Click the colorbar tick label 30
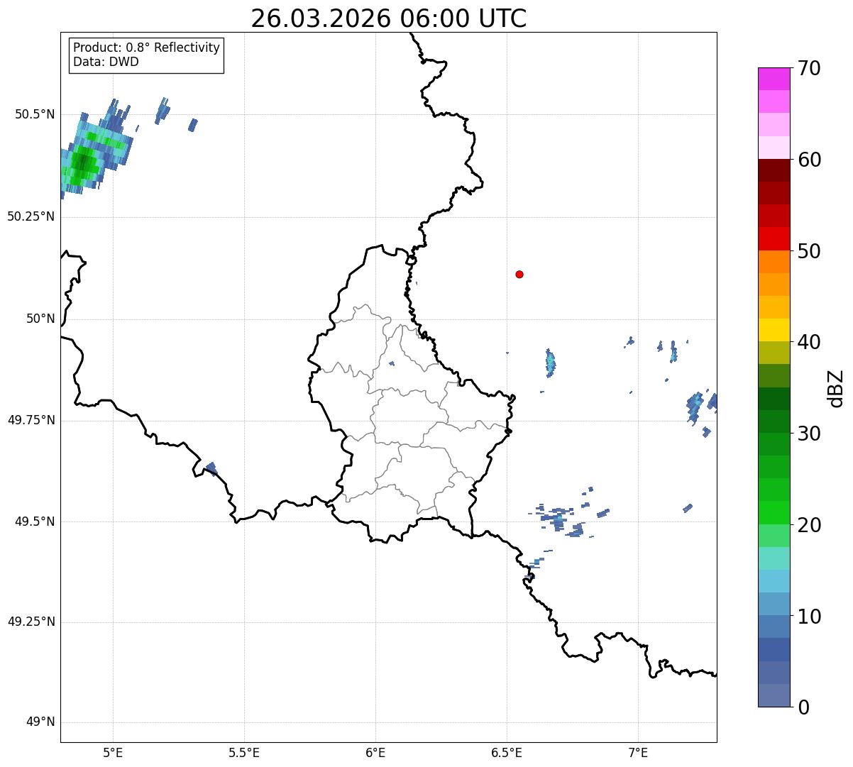This screenshot has height=767, width=853. [x=809, y=434]
